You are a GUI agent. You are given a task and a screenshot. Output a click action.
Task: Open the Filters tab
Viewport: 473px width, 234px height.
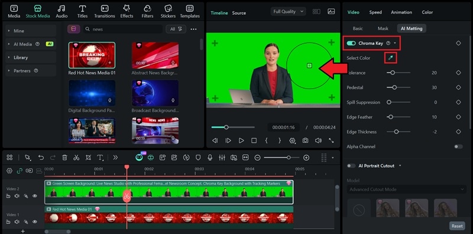[147, 12]
